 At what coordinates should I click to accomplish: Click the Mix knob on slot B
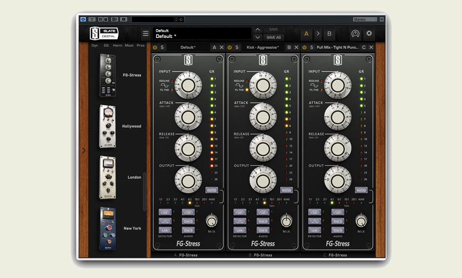(286, 221)
